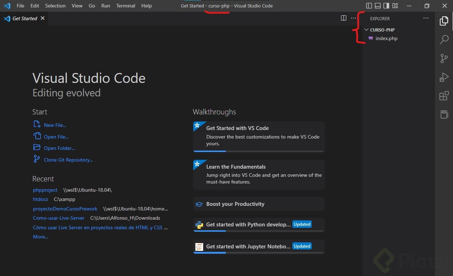Image resolution: width=453 pixels, height=276 pixels.
Task: Click the Open Folder link
Action: point(59,148)
